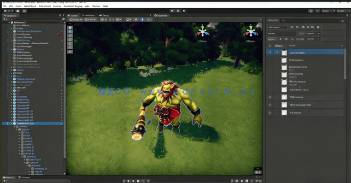Open the Layout dropdown at the far top right

pyautogui.click(x=343, y=11)
